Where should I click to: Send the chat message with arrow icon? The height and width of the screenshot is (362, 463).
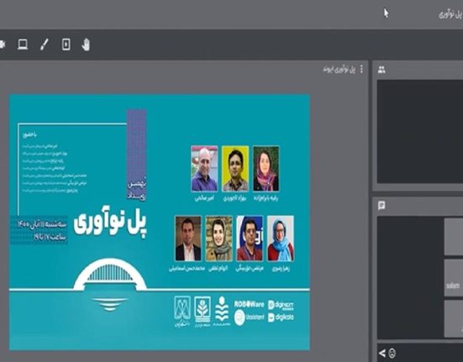[x=382, y=353]
